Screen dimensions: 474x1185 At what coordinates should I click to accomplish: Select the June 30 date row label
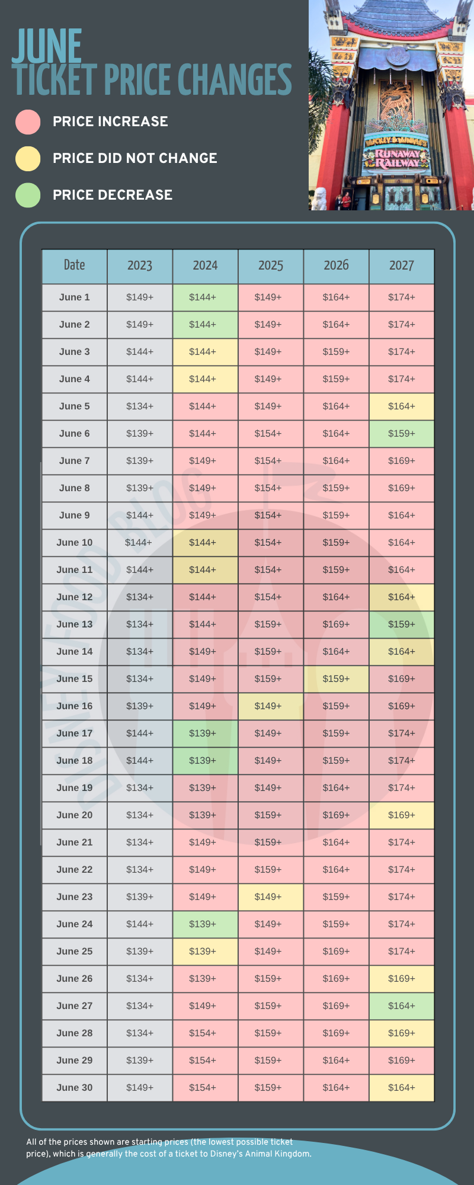coord(75,1088)
